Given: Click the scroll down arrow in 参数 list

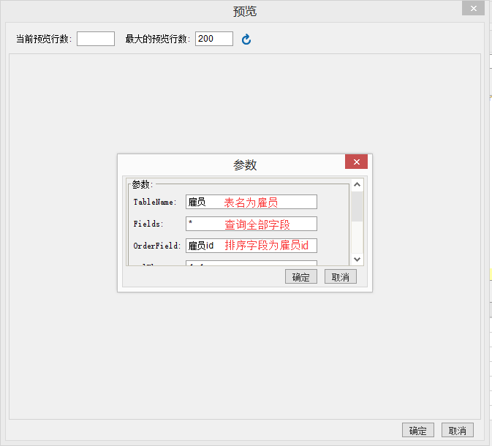Looking at the screenshot, I should click(x=357, y=260).
